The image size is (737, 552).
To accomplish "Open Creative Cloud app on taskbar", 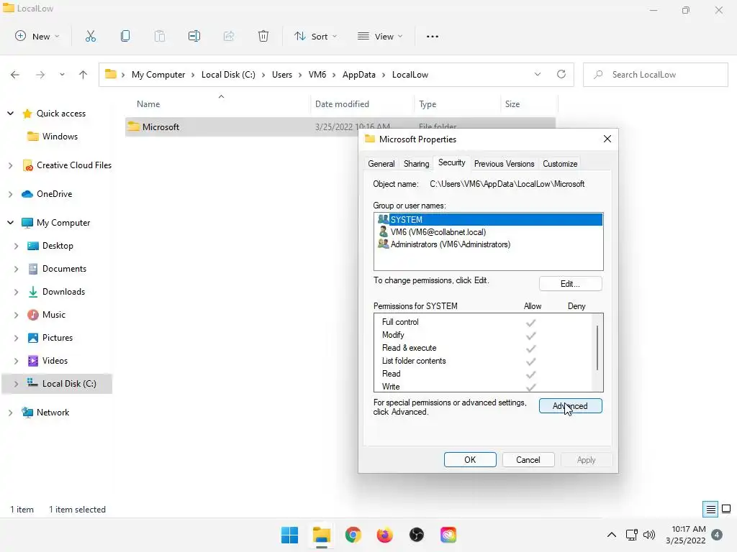I will point(448,535).
